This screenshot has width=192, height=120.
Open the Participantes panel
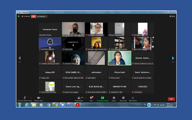tap(79, 99)
